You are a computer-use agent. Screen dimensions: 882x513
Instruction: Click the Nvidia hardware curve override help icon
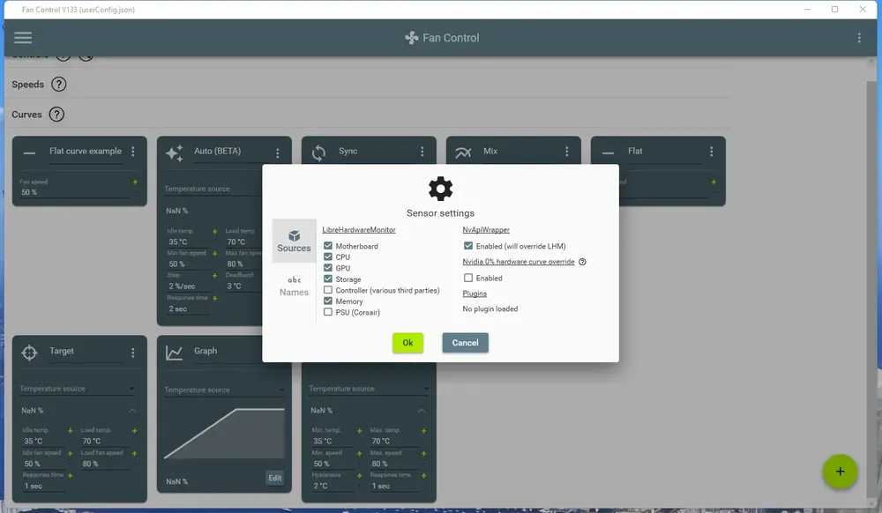tap(582, 262)
